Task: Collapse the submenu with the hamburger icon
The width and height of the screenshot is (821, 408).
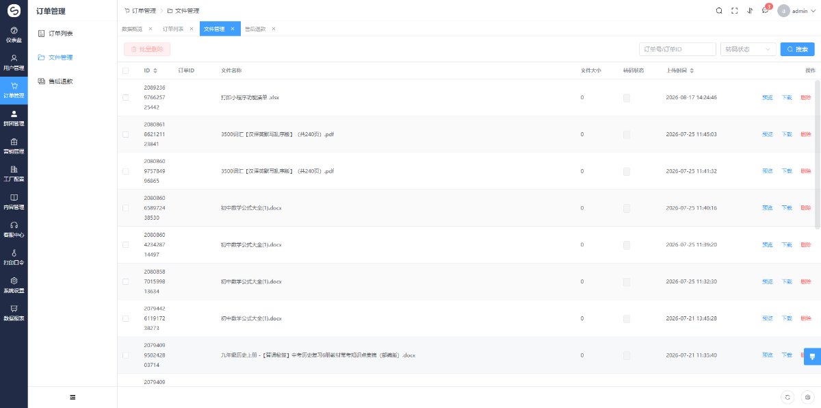Action: coord(73,397)
